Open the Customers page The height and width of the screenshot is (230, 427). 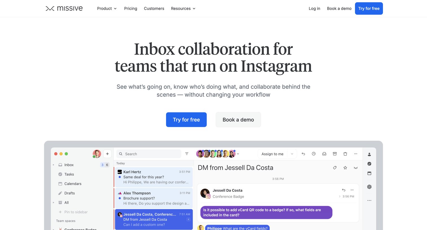click(x=154, y=8)
